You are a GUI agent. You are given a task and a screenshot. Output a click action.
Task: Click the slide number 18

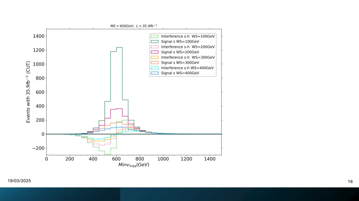point(350,181)
